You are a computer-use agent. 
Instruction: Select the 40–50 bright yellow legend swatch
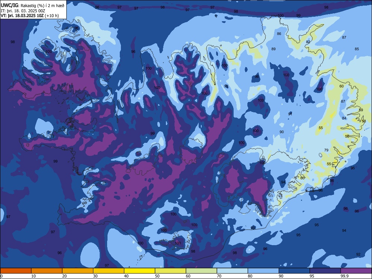pos(139,271)
